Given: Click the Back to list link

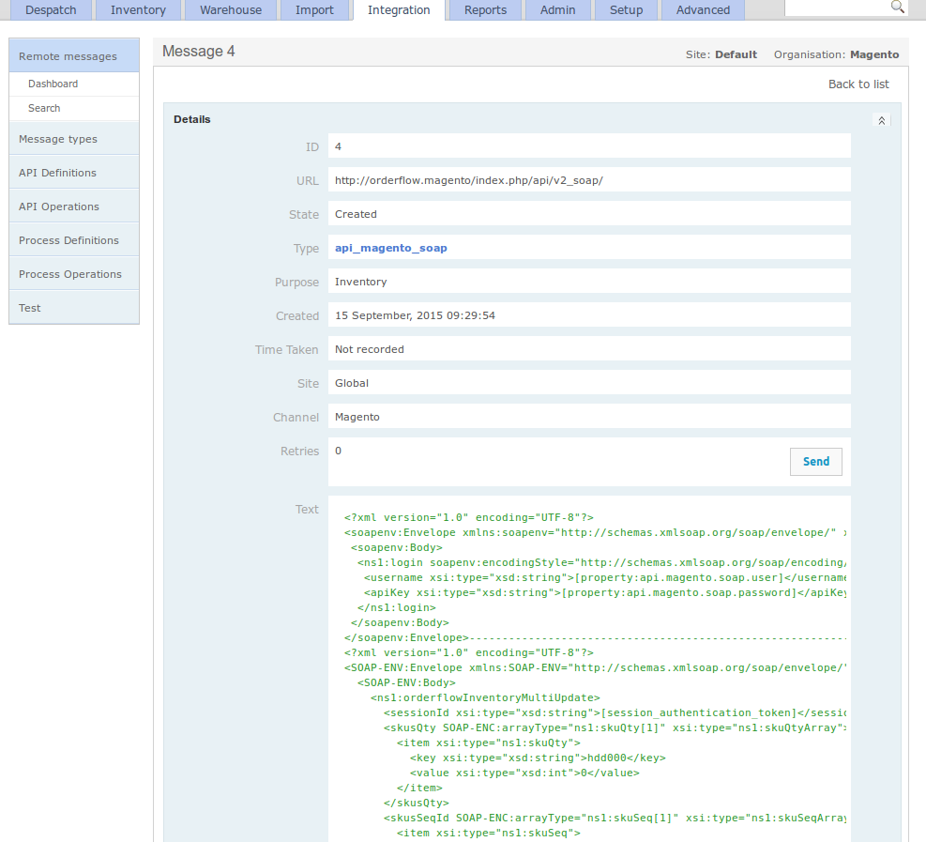Looking at the screenshot, I should coord(858,84).
